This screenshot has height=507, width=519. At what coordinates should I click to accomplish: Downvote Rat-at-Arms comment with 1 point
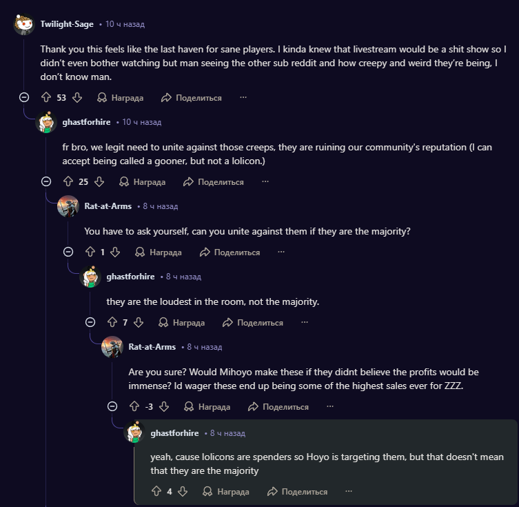coord(115,252)
